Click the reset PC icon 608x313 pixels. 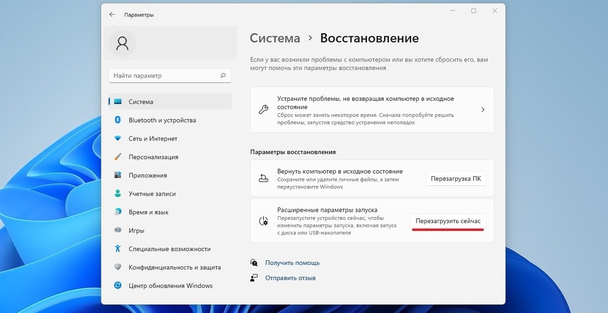pyautogui.click(x=263, y=178)
